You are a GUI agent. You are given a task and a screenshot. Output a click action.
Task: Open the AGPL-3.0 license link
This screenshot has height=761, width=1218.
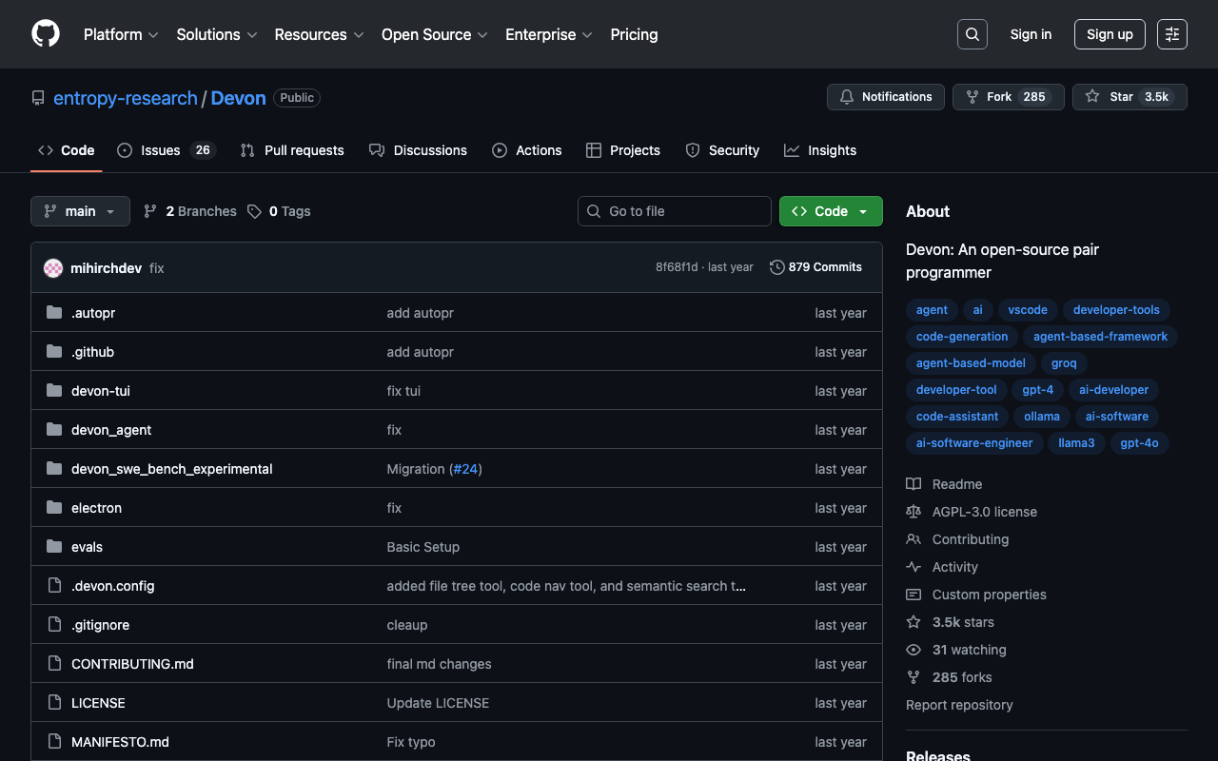pyautogui.click(x=984, y=512)
